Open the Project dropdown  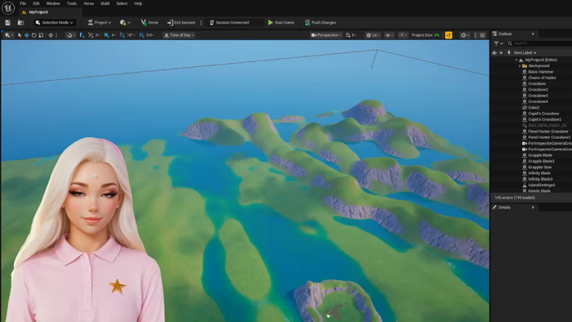click(99, 23)
